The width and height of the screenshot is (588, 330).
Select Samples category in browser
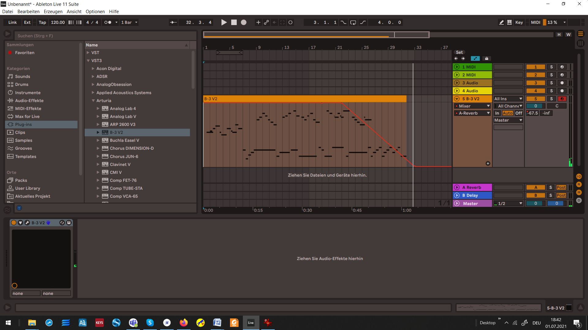[24, 140]
